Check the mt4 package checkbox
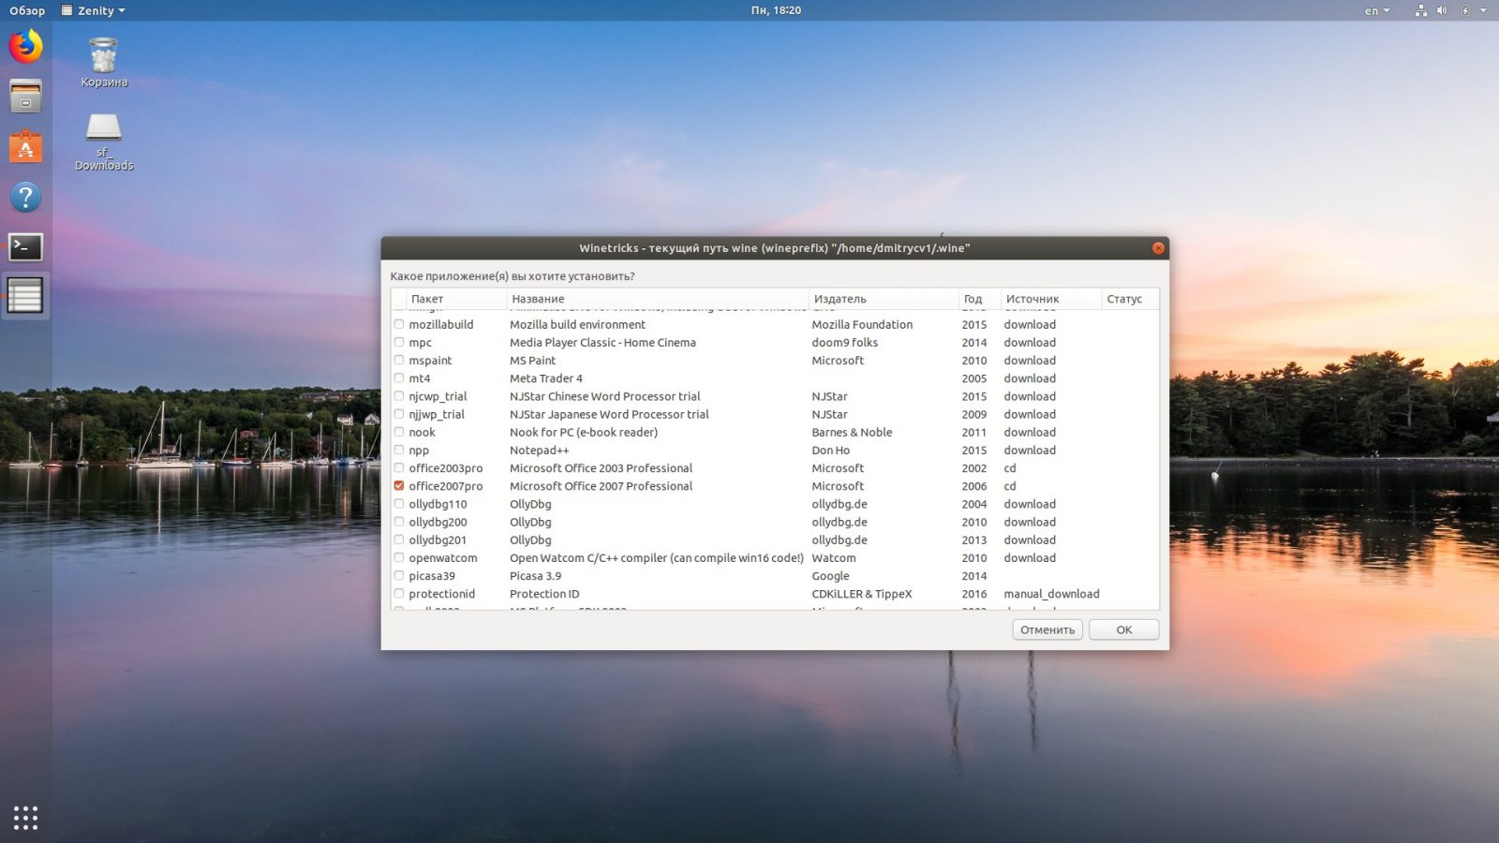 click(399, 377)
